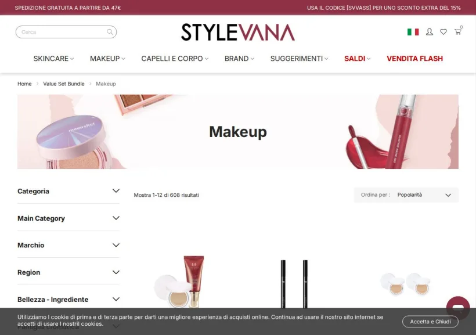Expand the Marchio filter

coord(68,245)
